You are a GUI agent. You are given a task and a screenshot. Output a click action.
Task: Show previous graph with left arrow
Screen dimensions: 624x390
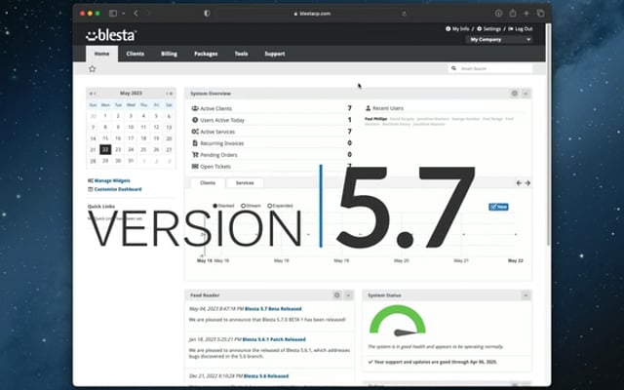[519, 183]
